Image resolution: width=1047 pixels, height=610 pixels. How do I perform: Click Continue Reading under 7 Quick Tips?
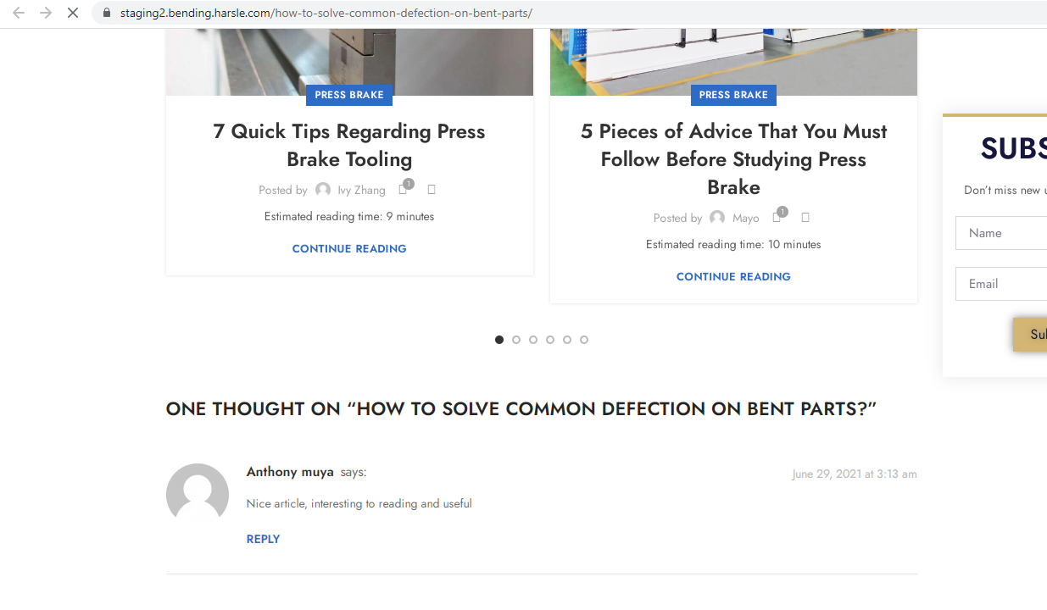[349, 248]
